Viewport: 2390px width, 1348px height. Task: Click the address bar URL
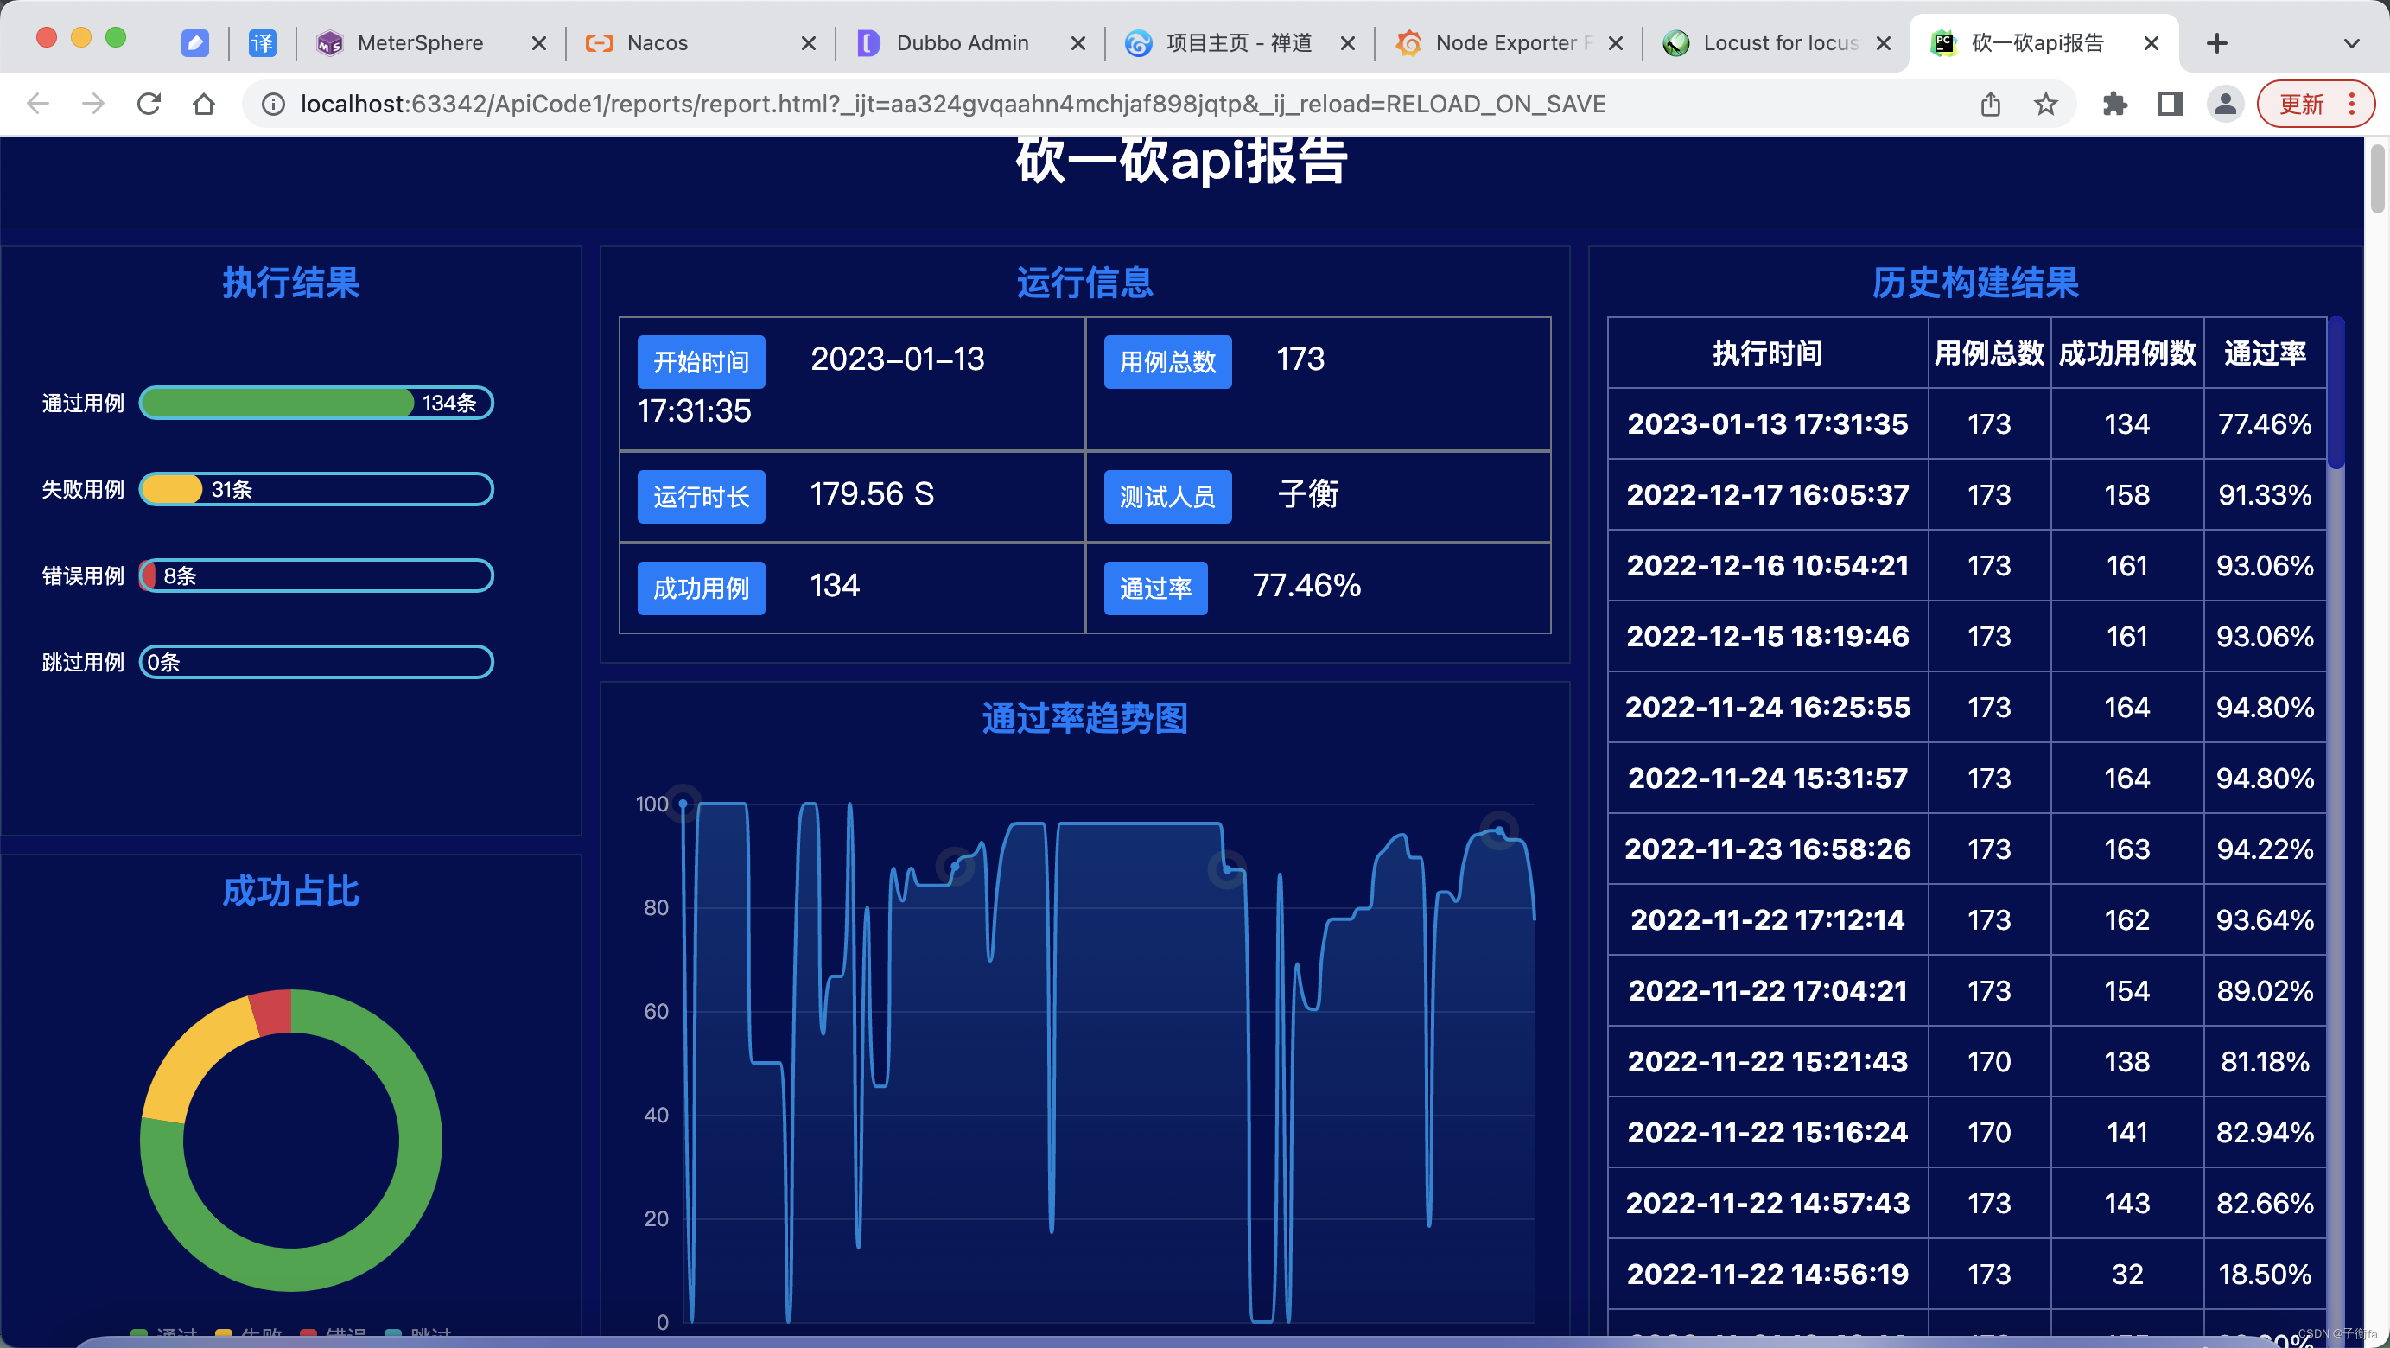click(x=953, y=104)
